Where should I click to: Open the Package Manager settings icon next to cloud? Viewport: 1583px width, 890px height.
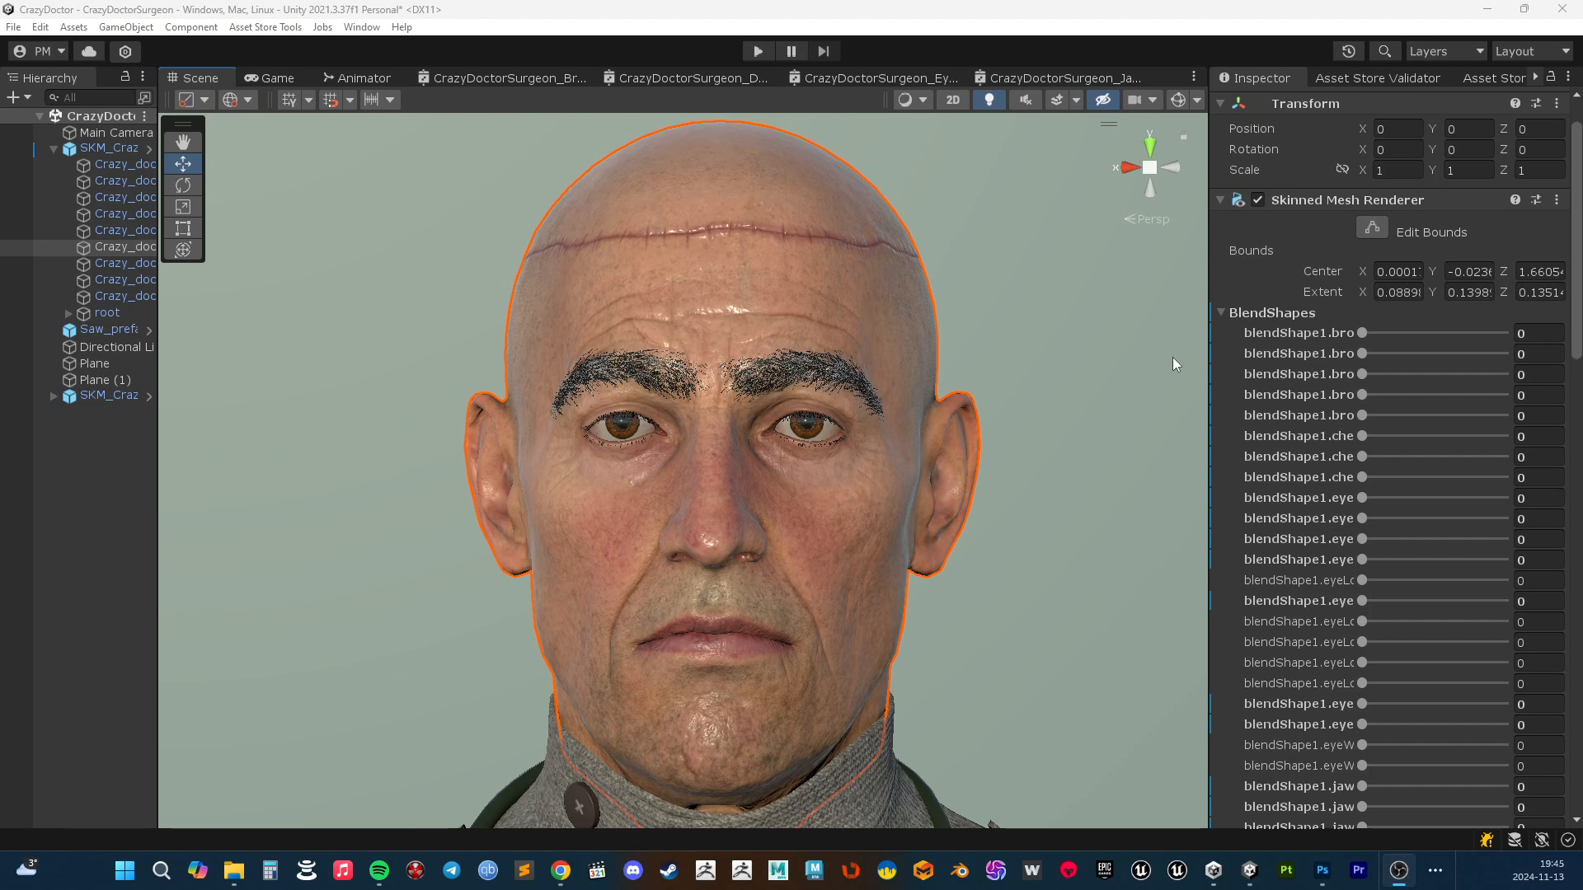coord(125,51)
